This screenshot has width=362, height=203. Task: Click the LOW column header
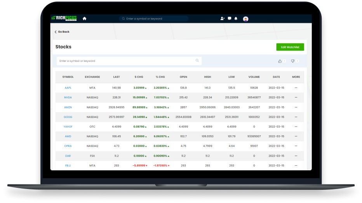click(x=231, y=77)
